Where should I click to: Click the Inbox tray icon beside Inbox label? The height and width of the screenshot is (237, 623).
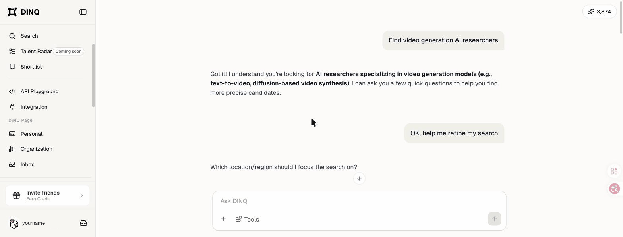(12, 164)
